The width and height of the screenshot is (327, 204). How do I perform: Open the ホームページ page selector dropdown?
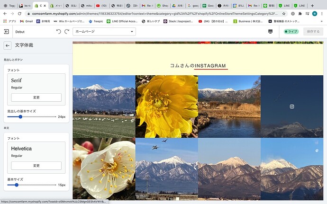coord(104,32)
